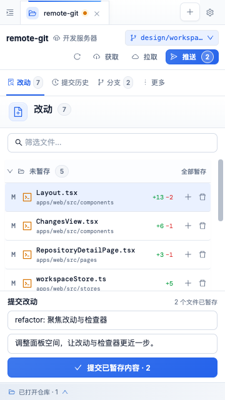Discard ChangesView.tsx changes trash icon
The width and height of the screenshot is (225, 400).
(x=202, y=226)
